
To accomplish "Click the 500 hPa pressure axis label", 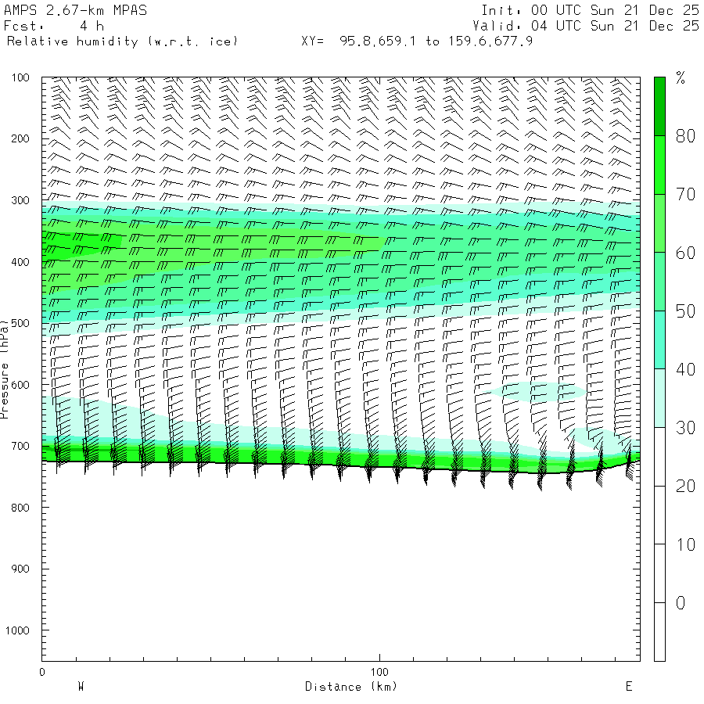I will click(x=20, y=323).
